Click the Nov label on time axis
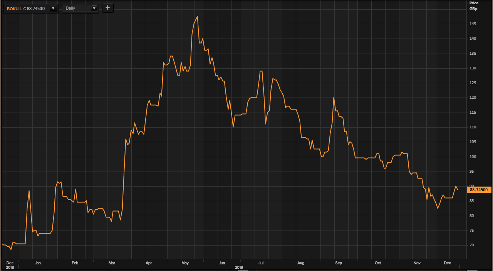Screen dimensions: 493x271 (417, 263)
